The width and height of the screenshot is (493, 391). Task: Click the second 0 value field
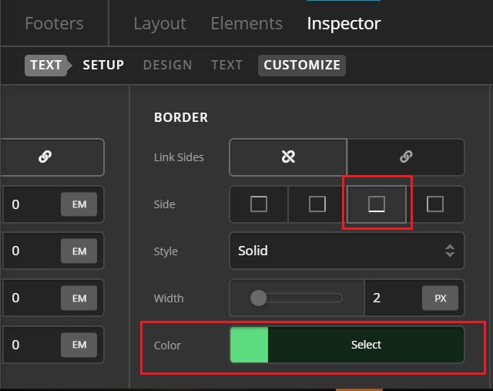pyautogui.click(x=32, y=251)
